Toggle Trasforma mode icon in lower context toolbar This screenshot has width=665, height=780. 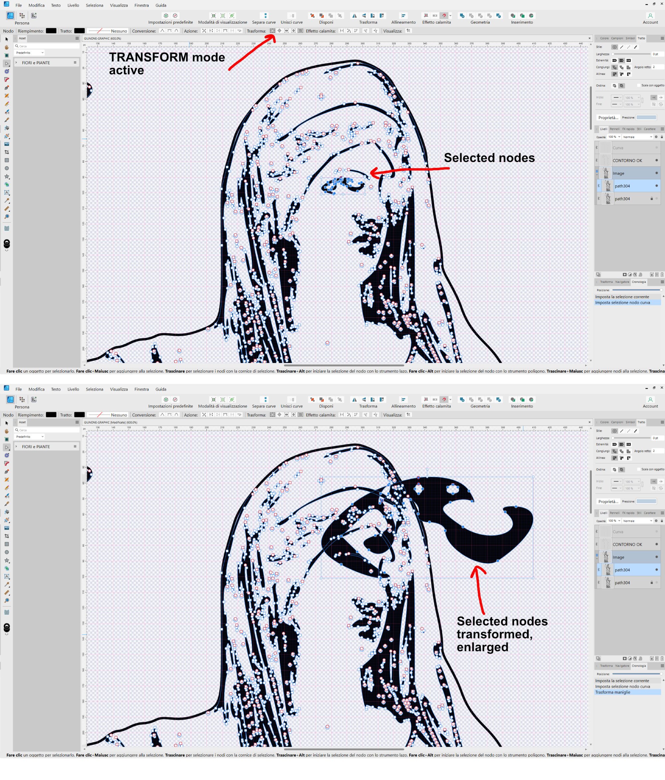[x=272, y=415]
